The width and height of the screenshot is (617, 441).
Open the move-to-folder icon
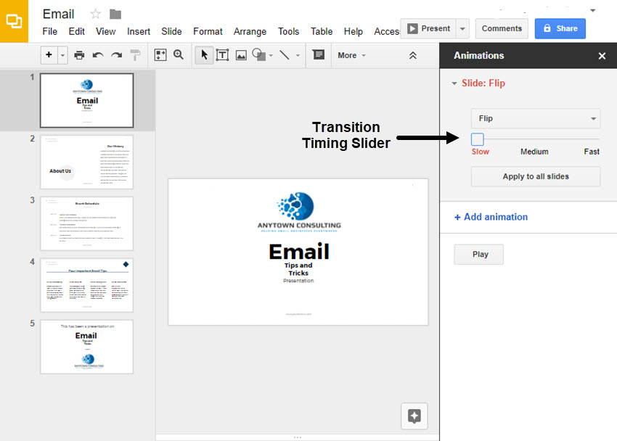coord(115,15)
